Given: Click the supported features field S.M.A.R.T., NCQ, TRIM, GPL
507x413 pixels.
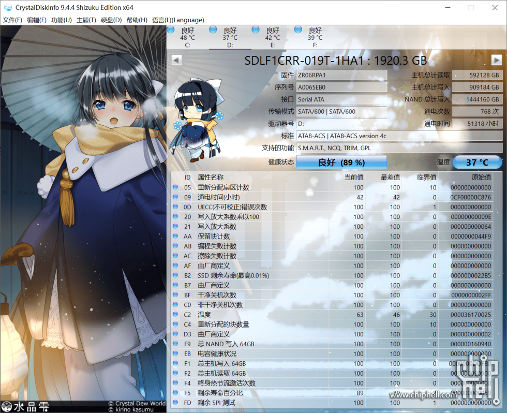Looking at the screenshot, I should tap(399, 148).
